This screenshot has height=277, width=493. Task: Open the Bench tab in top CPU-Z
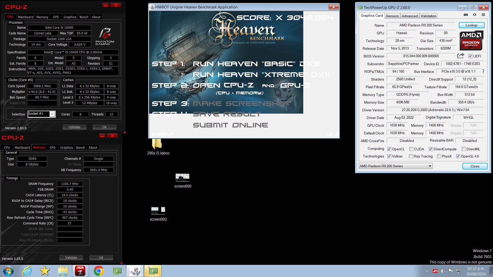point(84,17)
